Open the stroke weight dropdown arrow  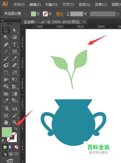pos(85,14)
